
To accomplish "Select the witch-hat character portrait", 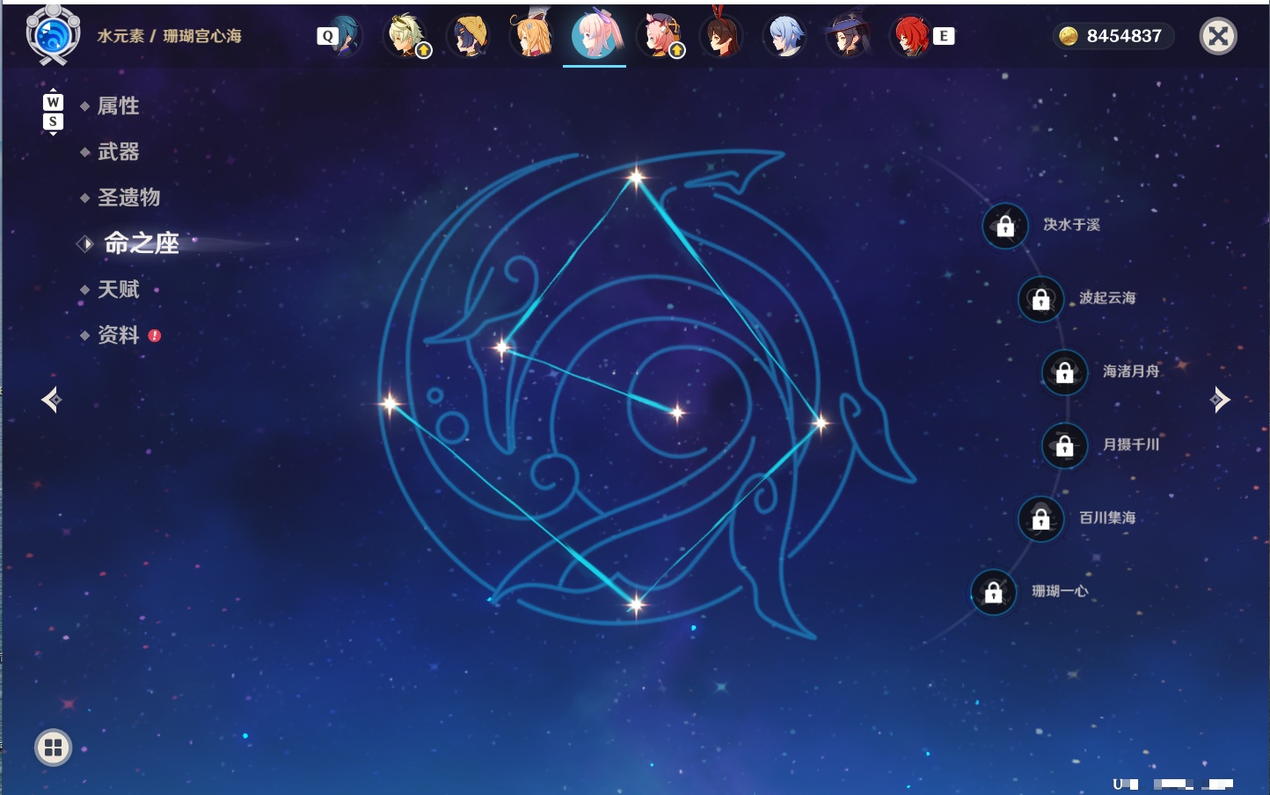I will click(x=849, y=36).
